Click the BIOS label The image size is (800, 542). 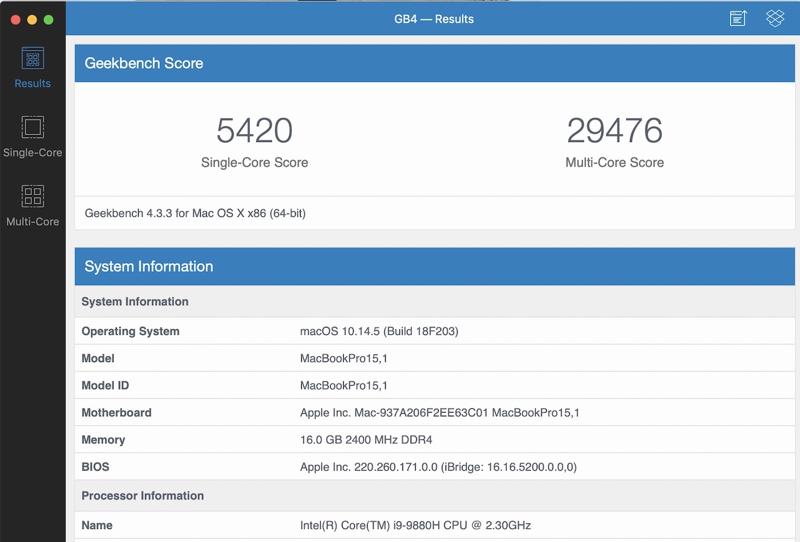[95, 467]
